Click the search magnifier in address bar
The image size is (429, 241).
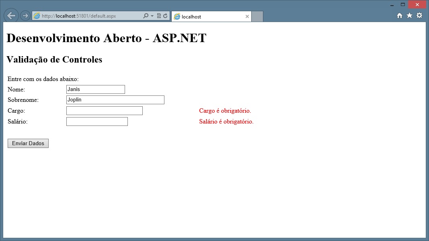pos(146,16)
